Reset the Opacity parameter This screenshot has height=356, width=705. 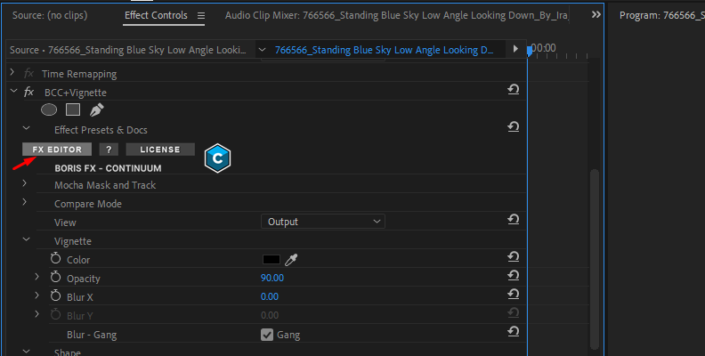point(513,276)
